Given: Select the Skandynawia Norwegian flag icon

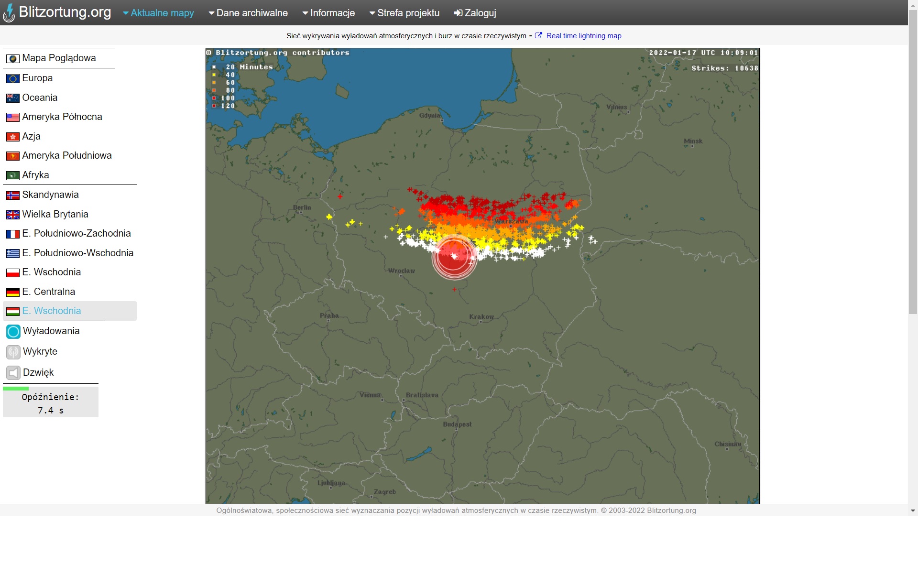Looking at the screenshot, I should 13,195.
